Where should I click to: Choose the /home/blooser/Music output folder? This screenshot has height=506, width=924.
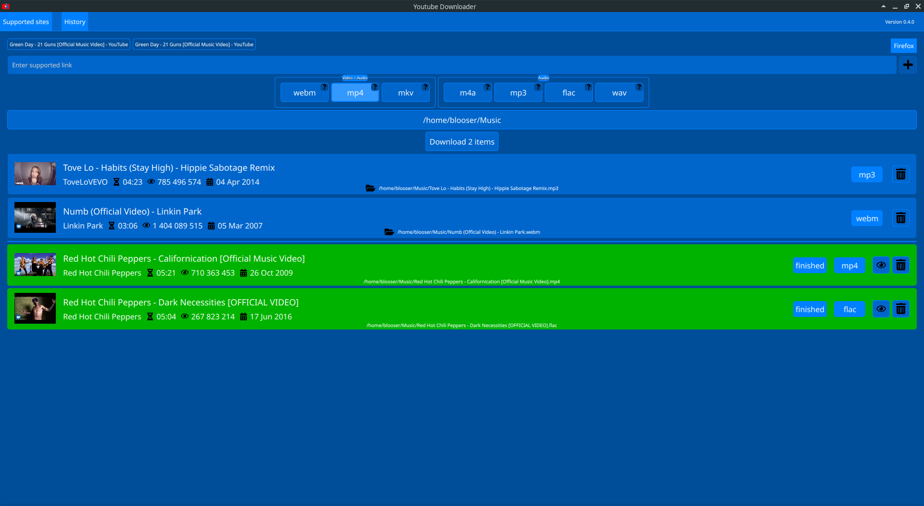462,120
